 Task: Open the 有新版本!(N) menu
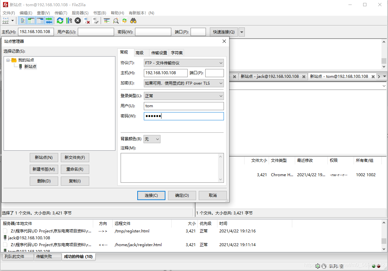141,13
